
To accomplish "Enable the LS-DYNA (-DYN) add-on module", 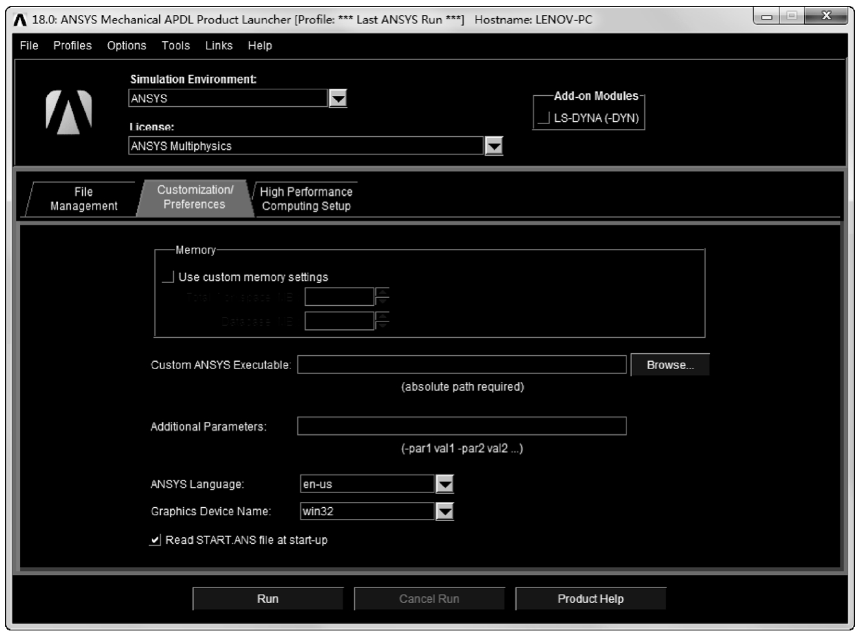I will [543, 118].
